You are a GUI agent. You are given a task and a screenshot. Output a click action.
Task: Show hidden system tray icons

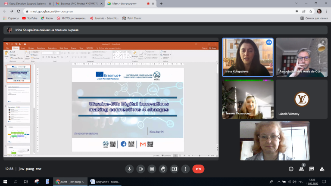[279, 182]
